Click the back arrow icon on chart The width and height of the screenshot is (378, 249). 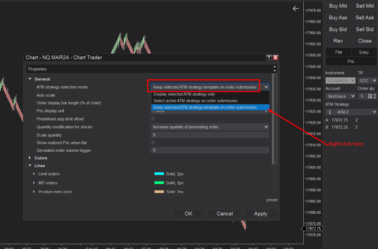[x=296, y=9]
